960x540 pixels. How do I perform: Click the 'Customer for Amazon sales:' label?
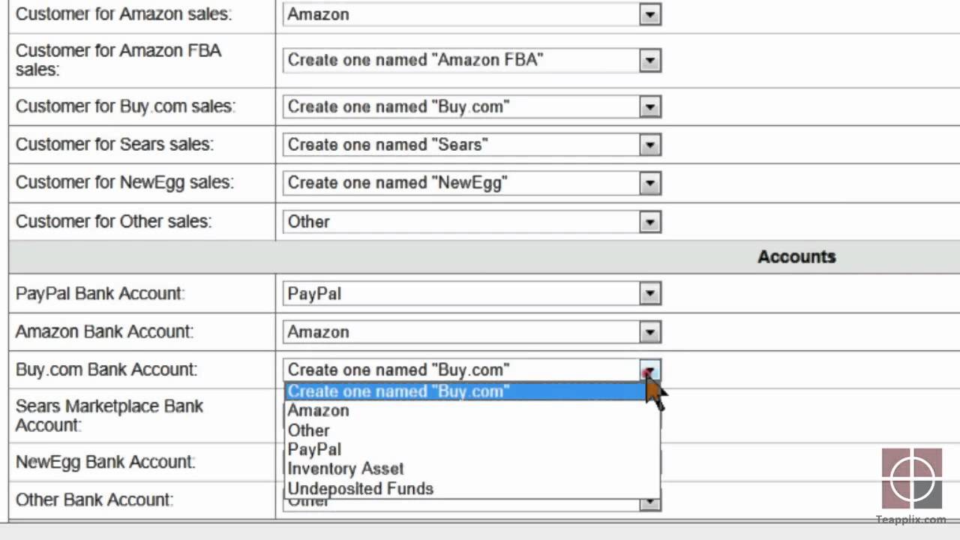[x=124, y=14]
